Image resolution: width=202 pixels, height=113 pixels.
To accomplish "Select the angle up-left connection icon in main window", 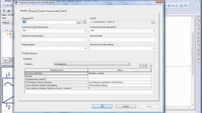I will click(x=199, y=29).
